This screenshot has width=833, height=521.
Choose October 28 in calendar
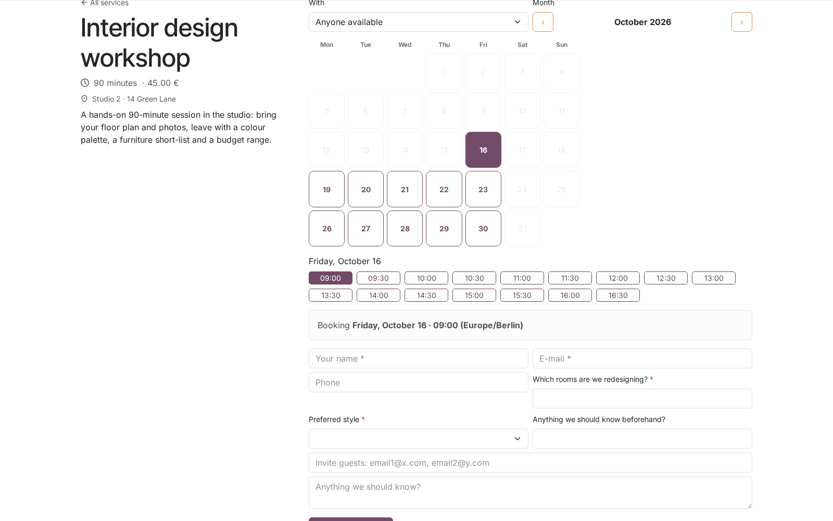405,228
